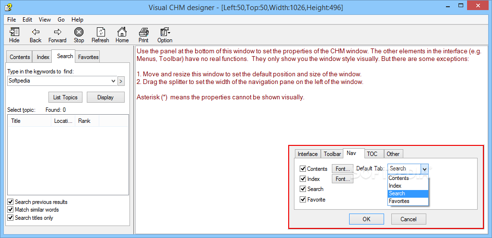Image resolution: width=492 pixels, height=238 pixels.
Task: Click the Print toolbar icon
Action: (x=143, y=32)
